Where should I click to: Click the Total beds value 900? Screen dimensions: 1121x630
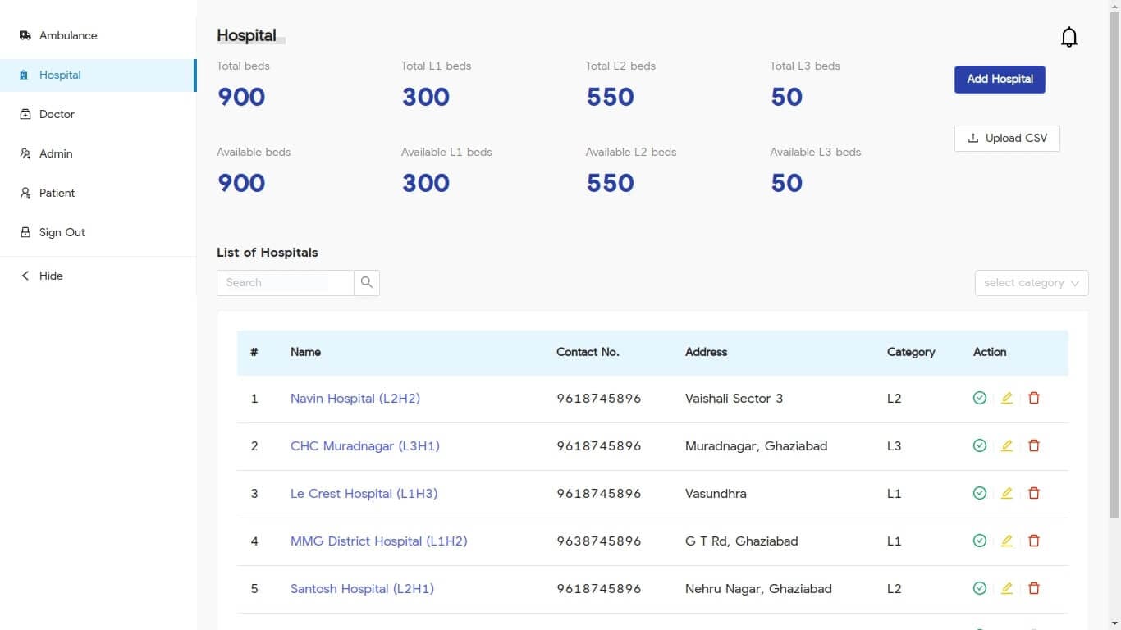[241, 97]
